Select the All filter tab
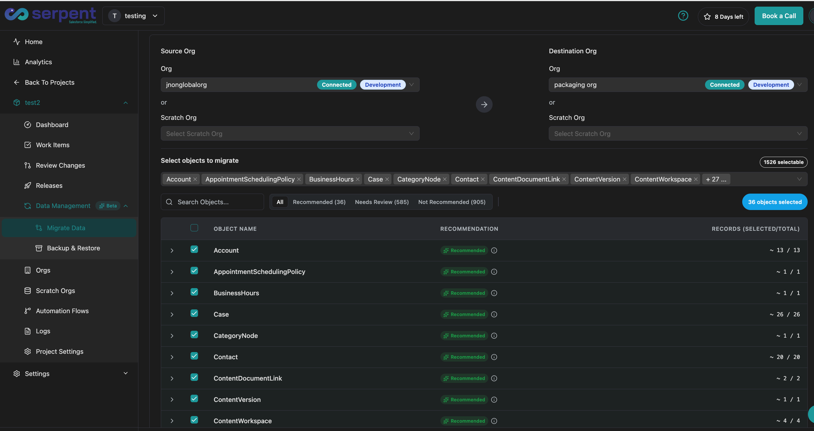The height and width of the screenshot is (431, 814). click(280, 202)
